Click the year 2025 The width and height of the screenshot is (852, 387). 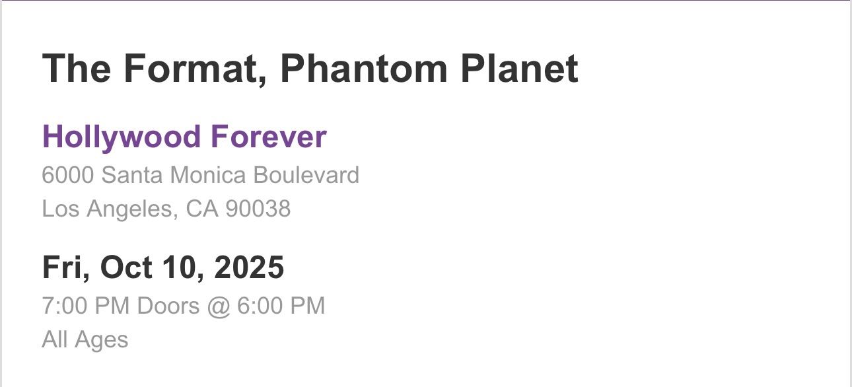coord(249,267)
